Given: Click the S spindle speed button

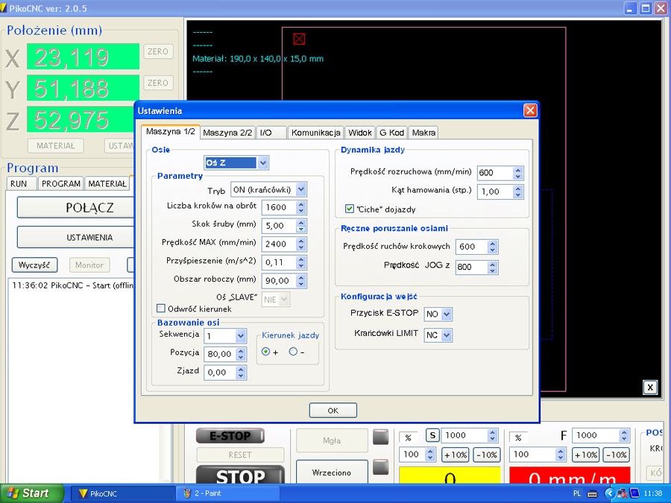Looking at the screenshot, I should click(x=432, y=435).
